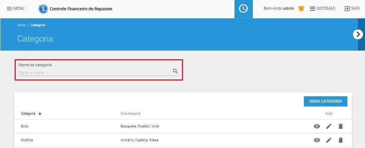
Task: Select the Categoria breadcrumb item
Action: 38,25
